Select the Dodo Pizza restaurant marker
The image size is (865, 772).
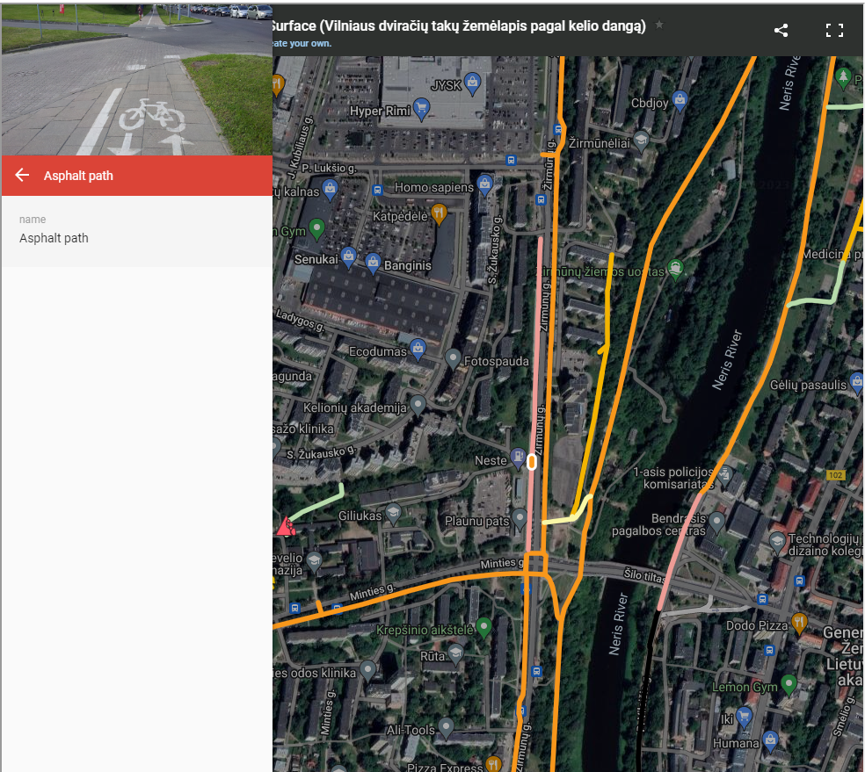[x=798, y=623]
